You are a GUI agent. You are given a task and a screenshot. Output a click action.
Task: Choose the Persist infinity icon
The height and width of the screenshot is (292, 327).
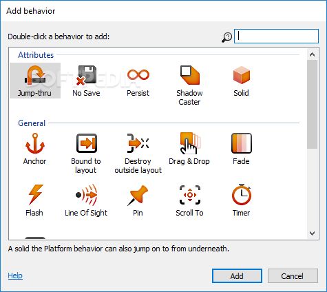(x=138, y=75)
